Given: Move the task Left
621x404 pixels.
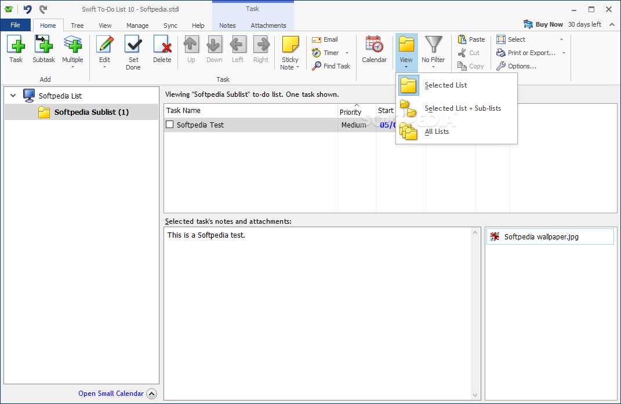Looking at the screenshot, I should [238, 49].
